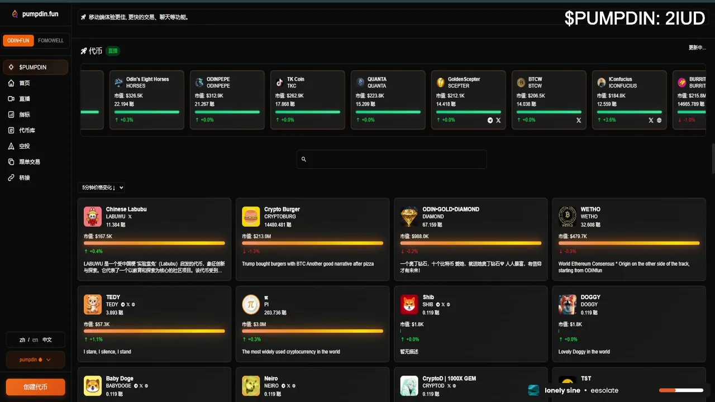
Task: Open BTCW card X icon
Action: [x=579, y=120]
